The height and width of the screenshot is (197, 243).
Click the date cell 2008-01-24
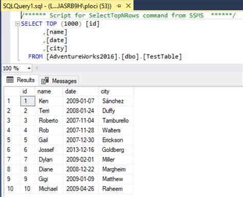pyautogui.click(x=80, y=111)
